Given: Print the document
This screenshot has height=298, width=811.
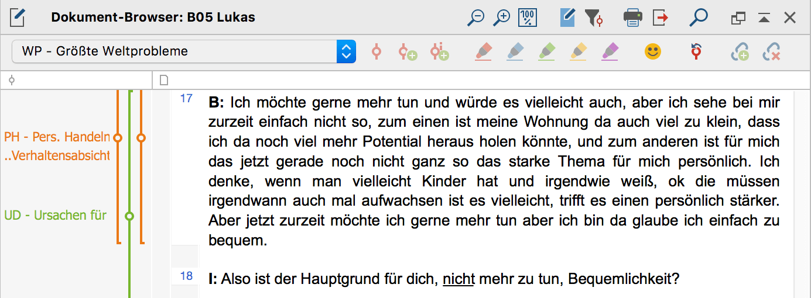Looking at the screenshot, I should point(633,18).
